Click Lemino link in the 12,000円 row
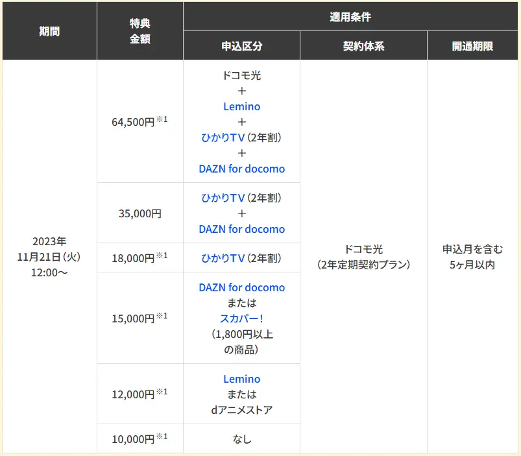The width and height of the screenshot is (521, 456). [241, 379]
